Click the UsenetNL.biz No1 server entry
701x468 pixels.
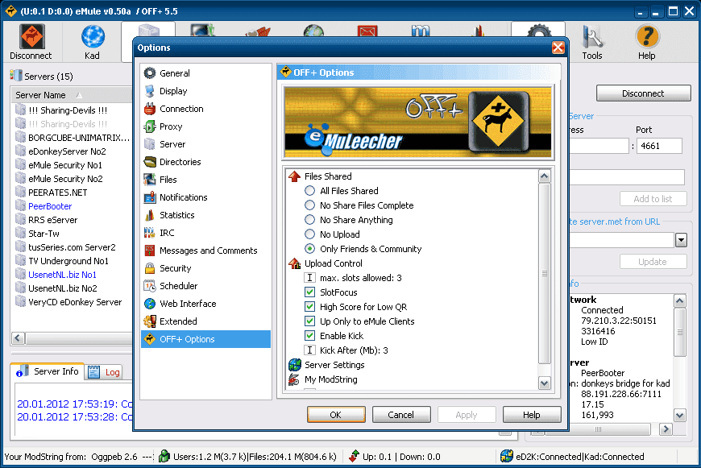pos(62,275)
